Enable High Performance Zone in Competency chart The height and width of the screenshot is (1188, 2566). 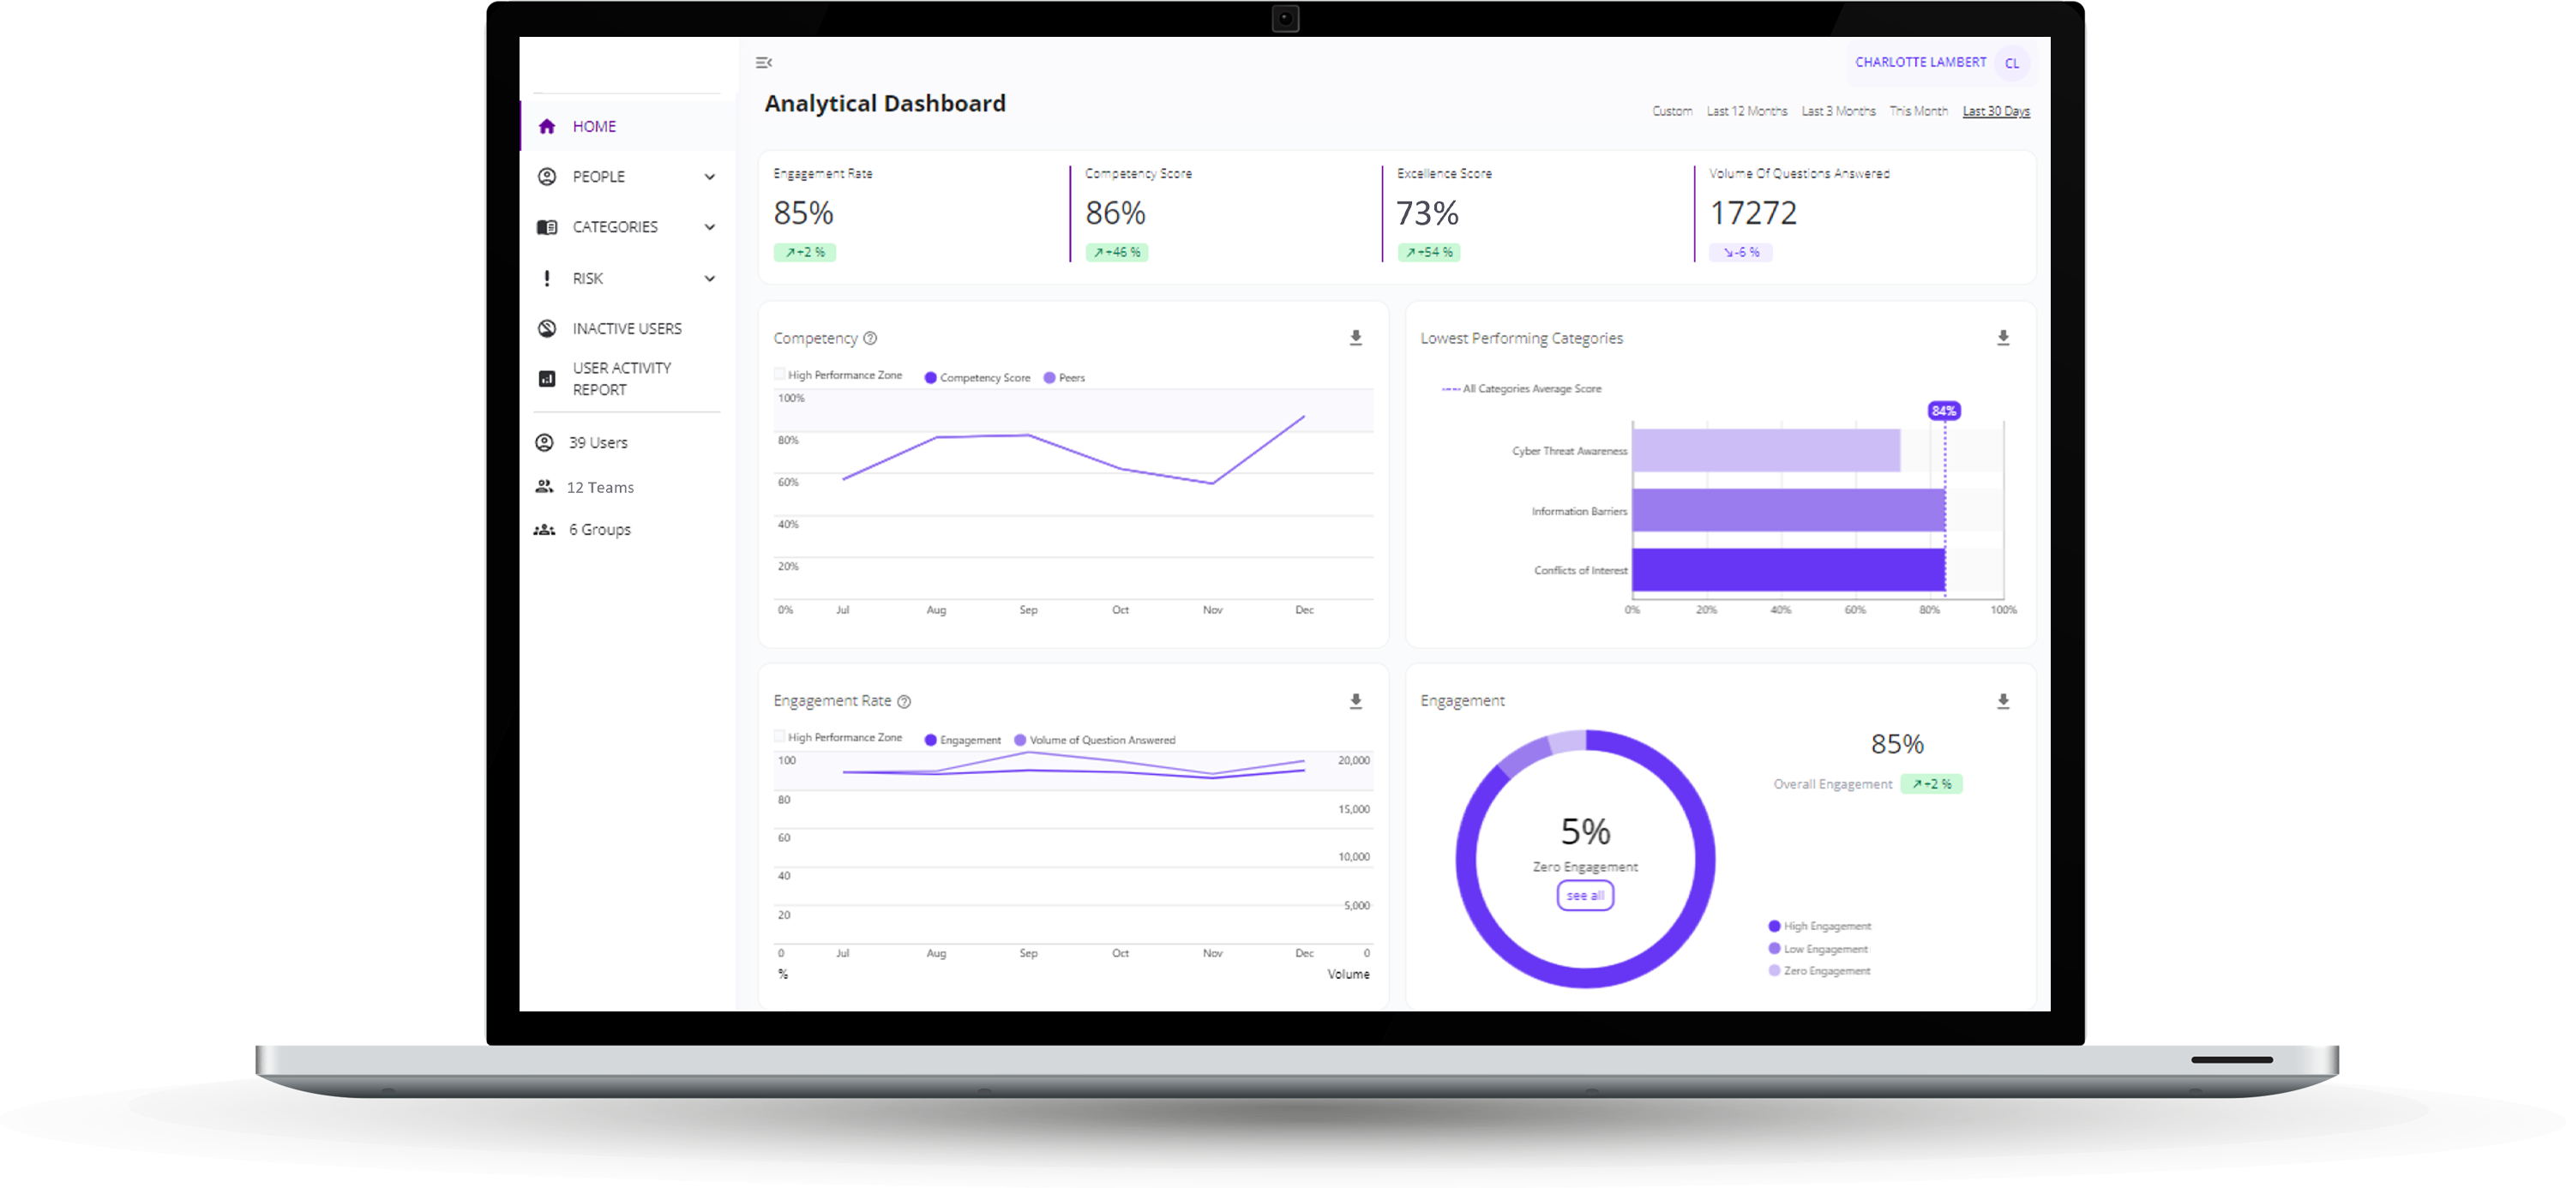coord(779,375)
